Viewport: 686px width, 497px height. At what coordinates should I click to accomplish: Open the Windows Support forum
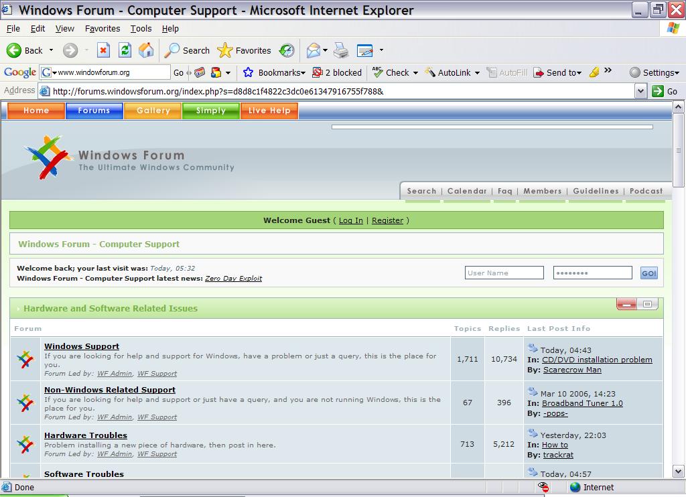pos(82,346)
